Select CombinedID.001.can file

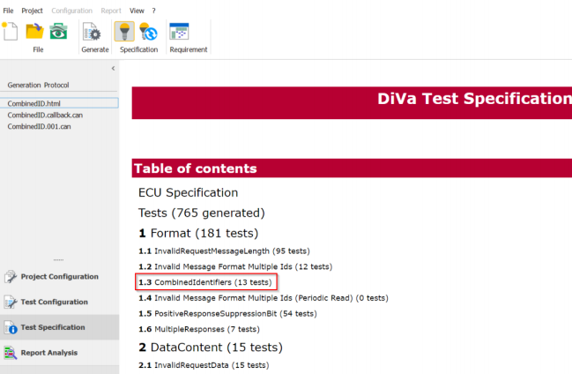(x=39, y=126)
